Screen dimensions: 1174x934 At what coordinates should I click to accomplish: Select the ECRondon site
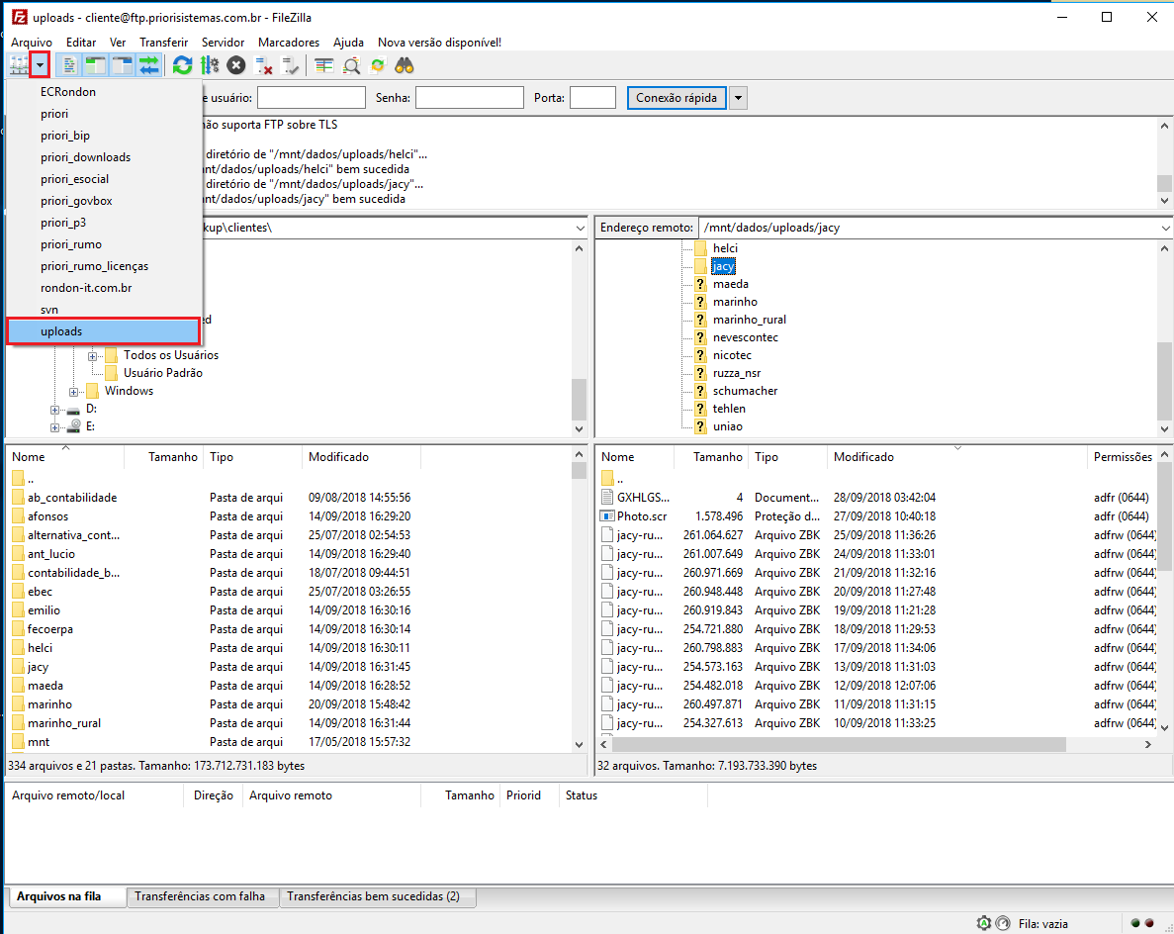pyautogui.click(x=103, y=91)
